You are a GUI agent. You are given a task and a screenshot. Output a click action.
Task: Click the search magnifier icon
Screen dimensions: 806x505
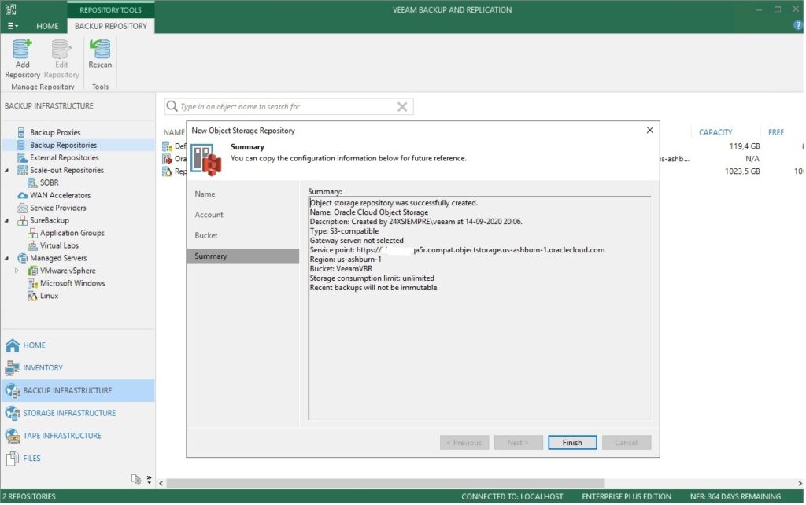172,106
